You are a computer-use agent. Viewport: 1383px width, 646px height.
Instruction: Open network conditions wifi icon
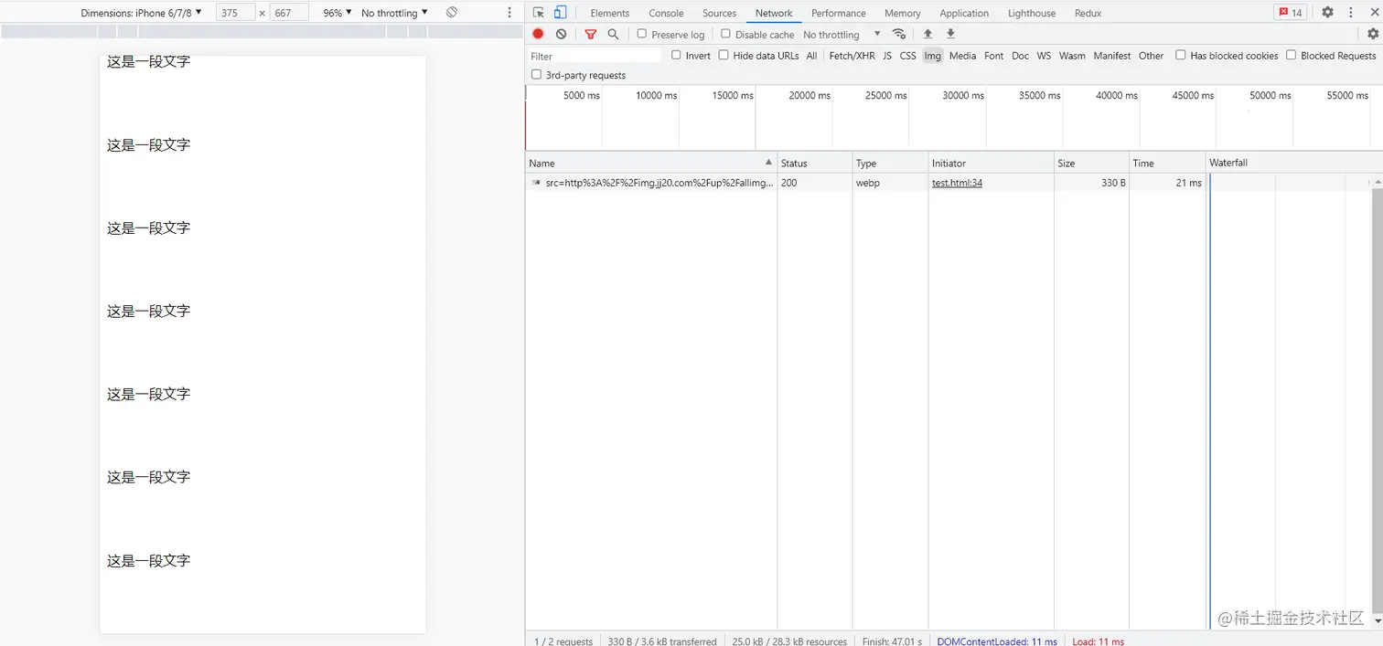pos(899,34)
